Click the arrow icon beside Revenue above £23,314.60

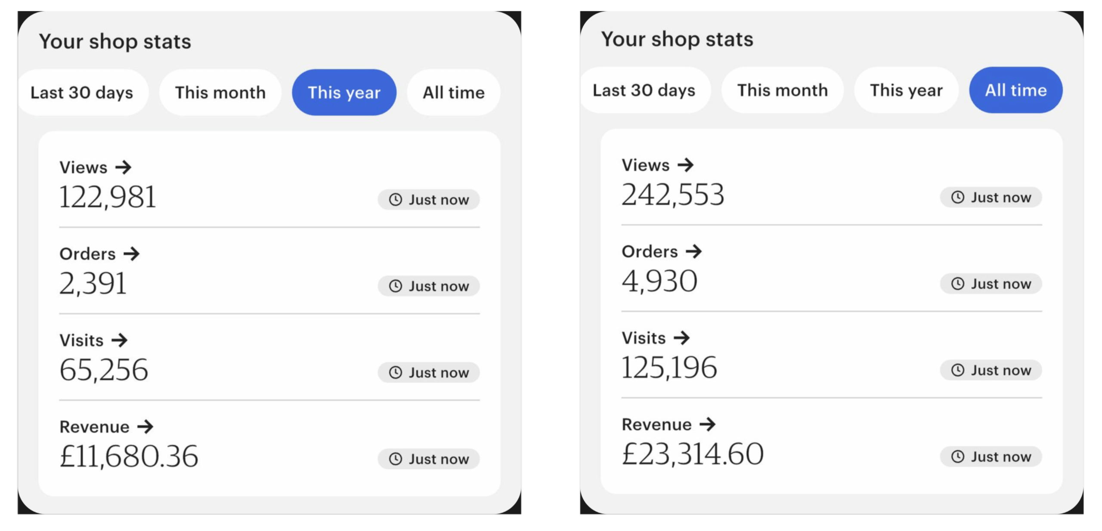[x=707, y=425]
